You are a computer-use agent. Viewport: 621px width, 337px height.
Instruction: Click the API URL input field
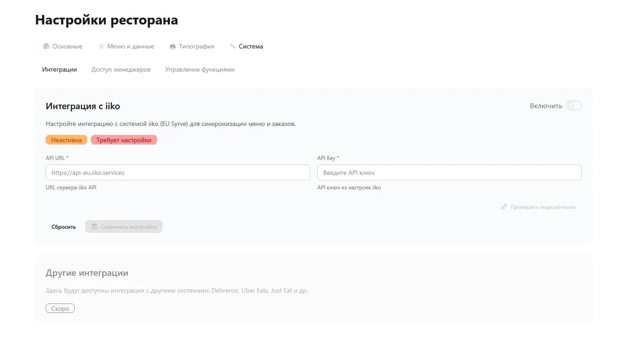(177, 172)
